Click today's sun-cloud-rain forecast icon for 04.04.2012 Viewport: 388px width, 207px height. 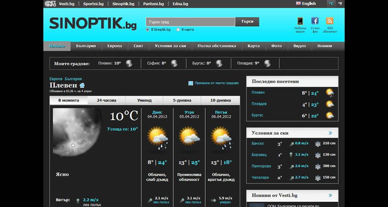158,138
